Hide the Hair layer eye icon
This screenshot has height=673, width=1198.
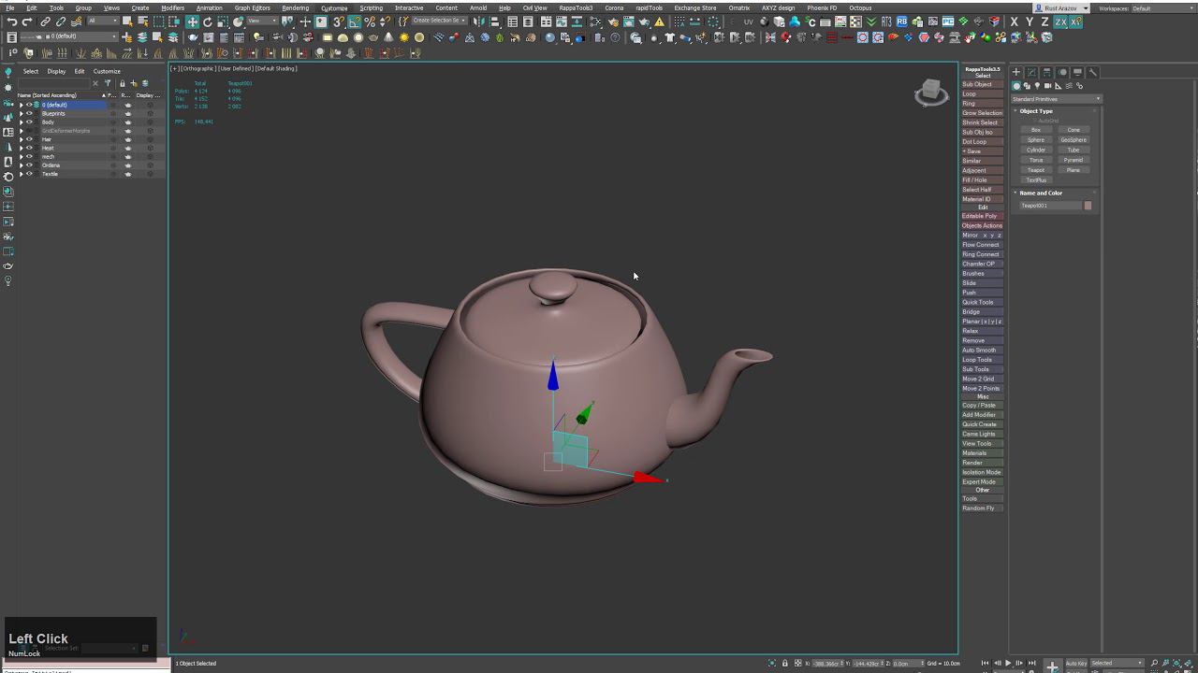pos(29,139)
